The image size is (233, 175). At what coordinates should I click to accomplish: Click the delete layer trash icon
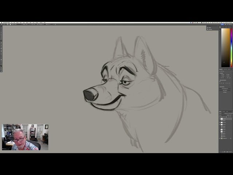[231, 152]
